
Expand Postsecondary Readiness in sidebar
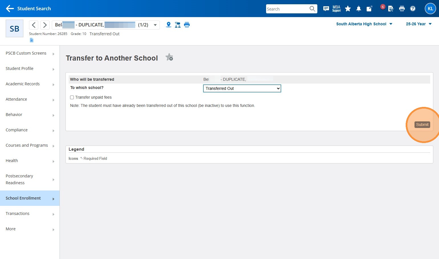pos(30,179)
